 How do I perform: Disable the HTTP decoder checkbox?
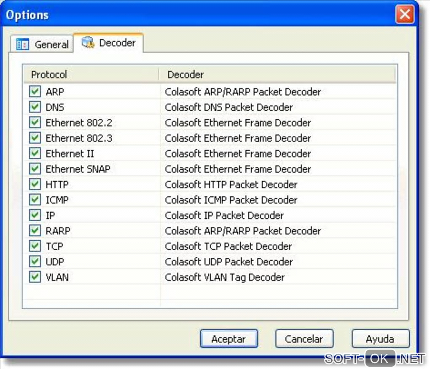click(35, 184)
